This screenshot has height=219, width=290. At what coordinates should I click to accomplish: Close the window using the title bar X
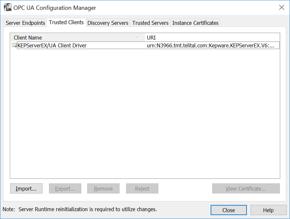coord(281,8)
